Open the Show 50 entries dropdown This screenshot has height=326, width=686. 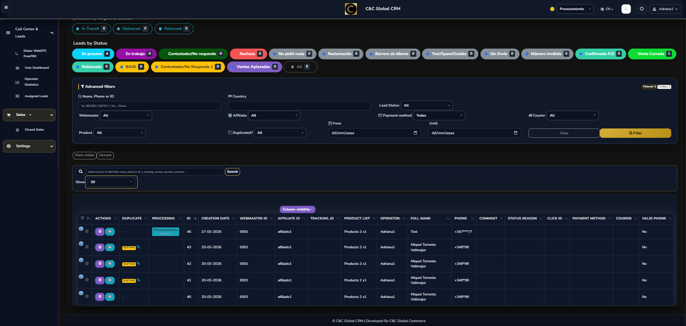tap(111, 182)
